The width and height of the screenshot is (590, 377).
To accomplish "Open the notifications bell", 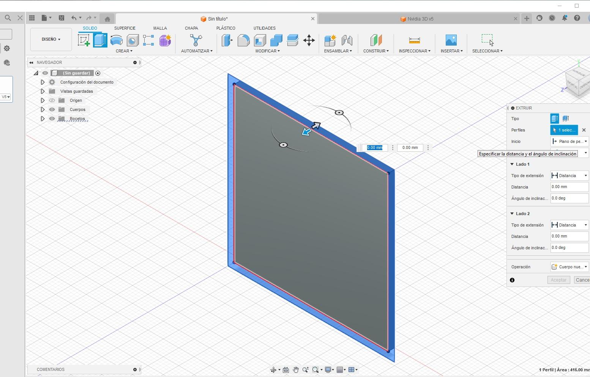I will pyautogui.click(x=565, y=18).
